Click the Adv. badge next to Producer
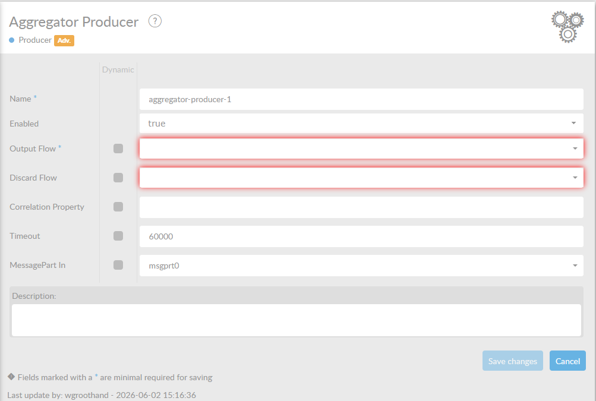The width and height of the screenshot is (596, 401). (x=64, y=40)
